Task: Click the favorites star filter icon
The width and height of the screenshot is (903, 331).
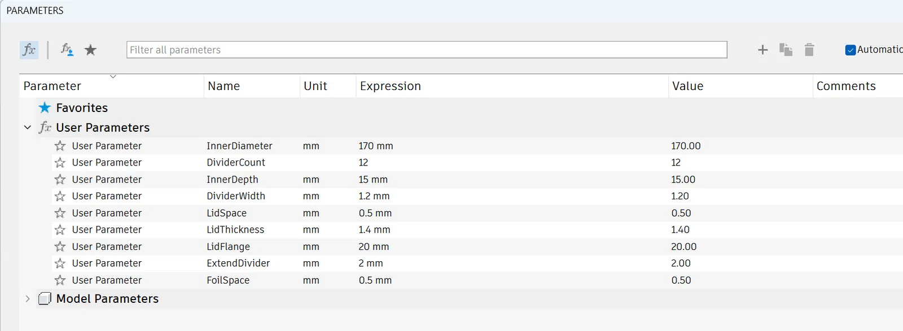Action: (x=90, y=50)
